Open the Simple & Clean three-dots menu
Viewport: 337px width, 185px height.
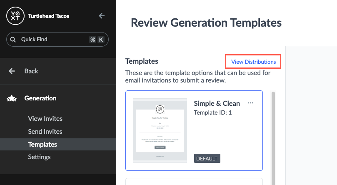pyautogui.click(x=250, y=103)
